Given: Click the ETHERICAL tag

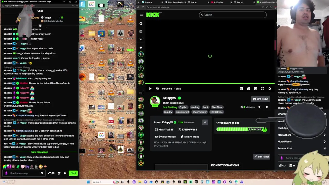Looking at the screenshot, I should point(217,112).
